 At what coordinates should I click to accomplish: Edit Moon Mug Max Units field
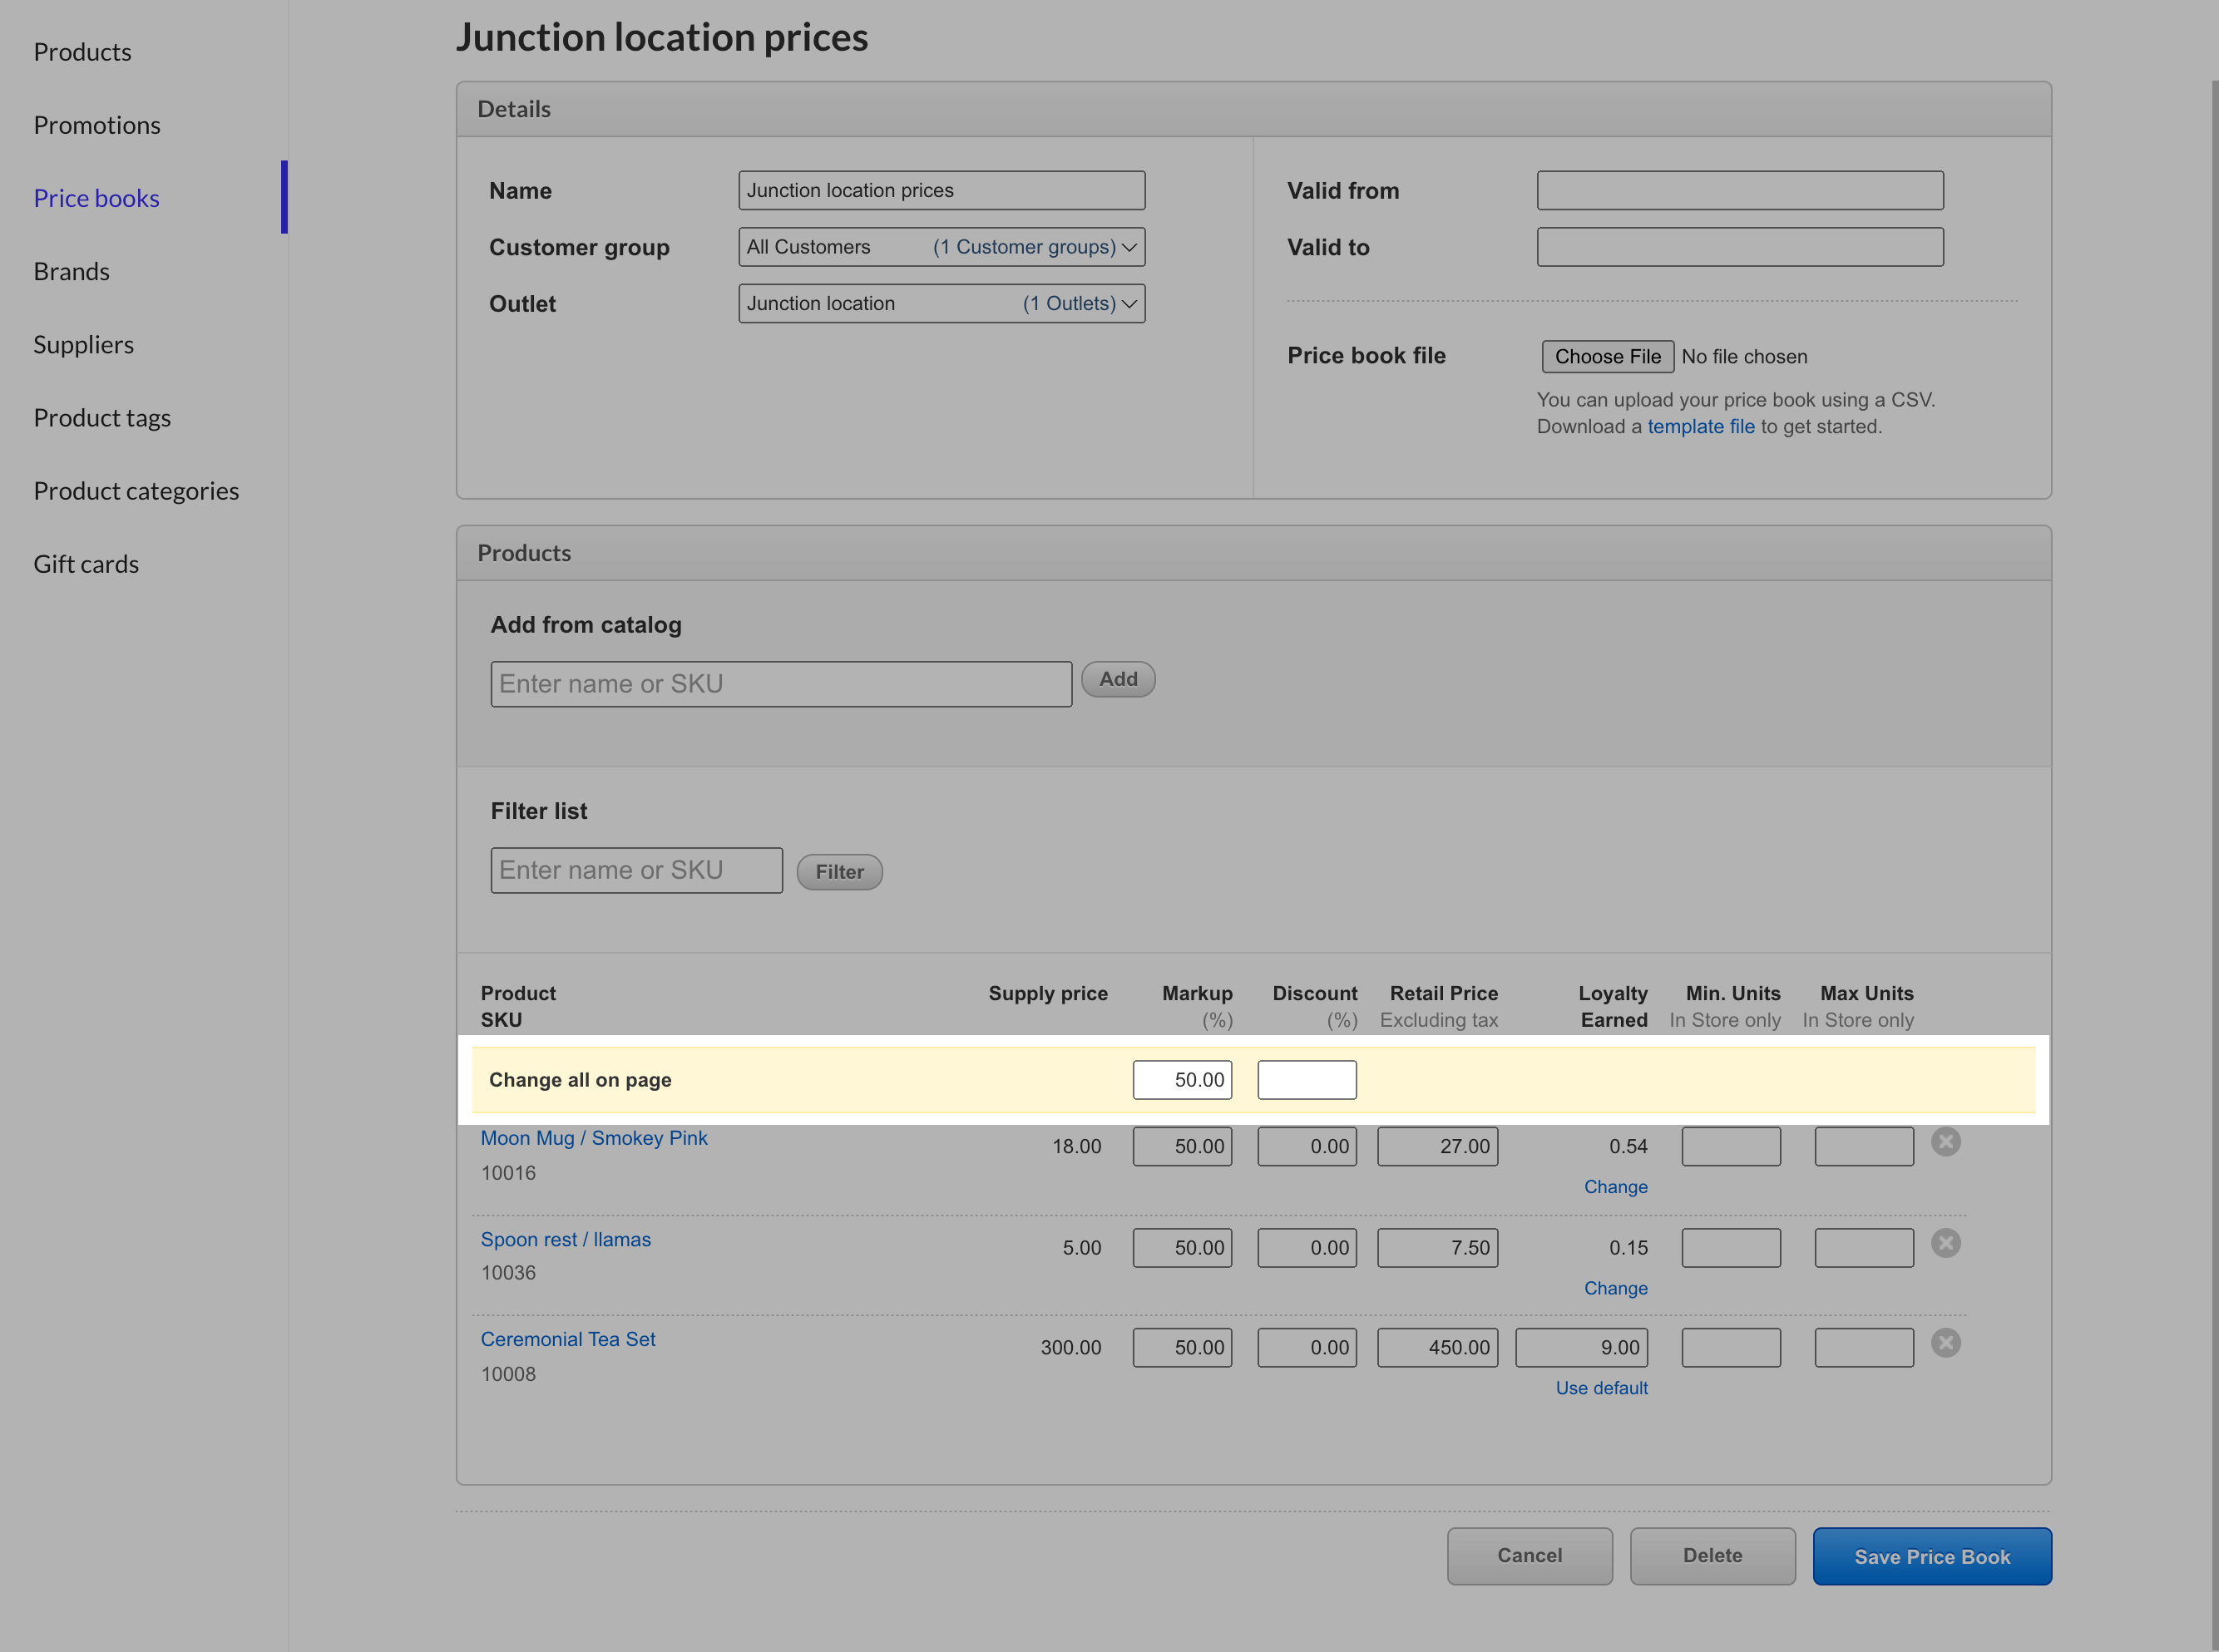pyautogui.click(x=1864, y=1146)
